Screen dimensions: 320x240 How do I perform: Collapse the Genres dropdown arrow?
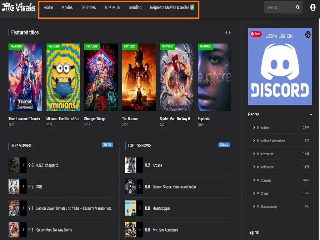coord(311,115)
